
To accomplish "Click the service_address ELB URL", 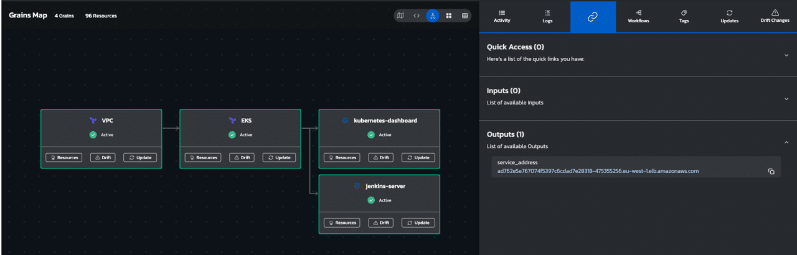I will point(598,171).
